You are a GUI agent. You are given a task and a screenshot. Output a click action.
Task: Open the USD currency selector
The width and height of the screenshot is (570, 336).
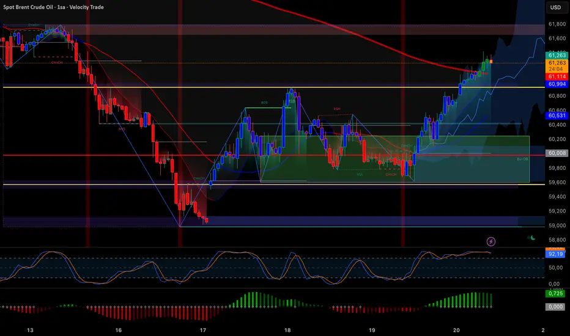click(x=555, y=7)
